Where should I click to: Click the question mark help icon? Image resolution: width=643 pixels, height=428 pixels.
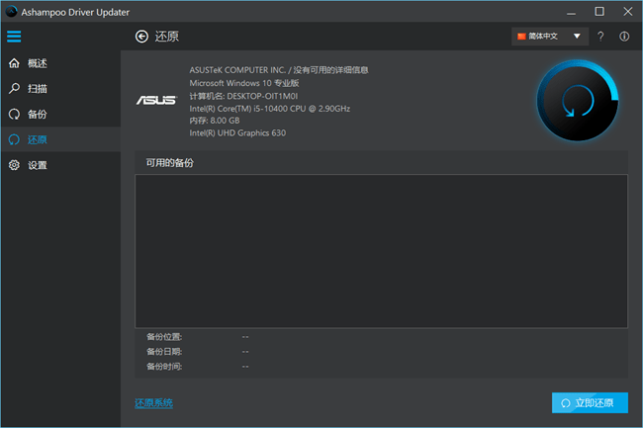point(600,37)
